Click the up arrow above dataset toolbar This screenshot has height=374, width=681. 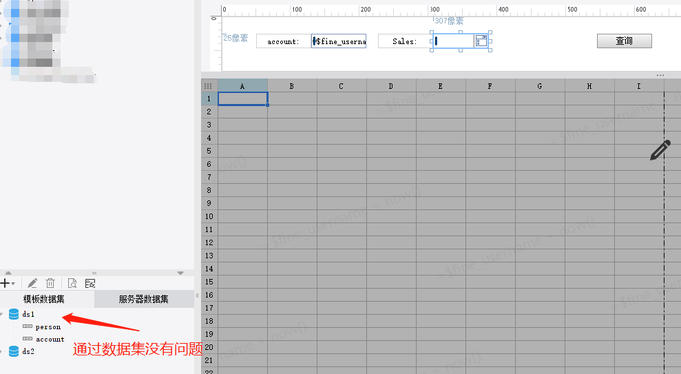(x=8, y=273)
